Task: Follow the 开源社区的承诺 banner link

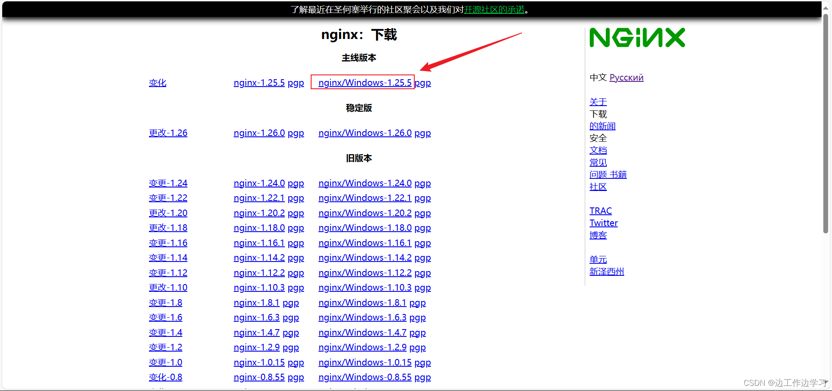Action: pyautogui.click(x=494, y=10)
